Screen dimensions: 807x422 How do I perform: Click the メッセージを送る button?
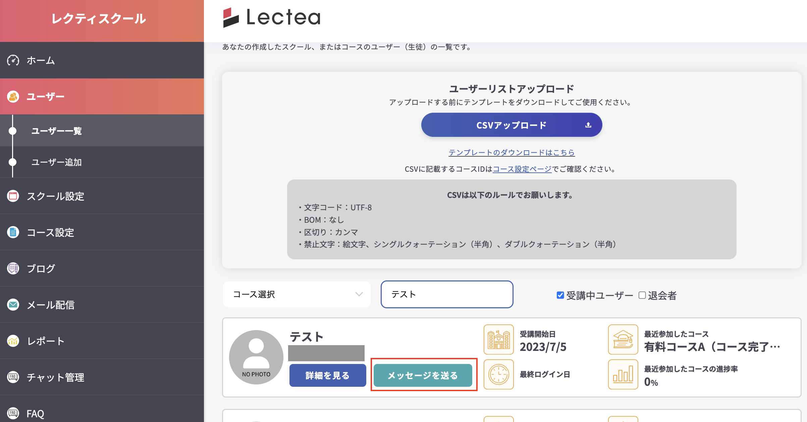pos(423,375)
